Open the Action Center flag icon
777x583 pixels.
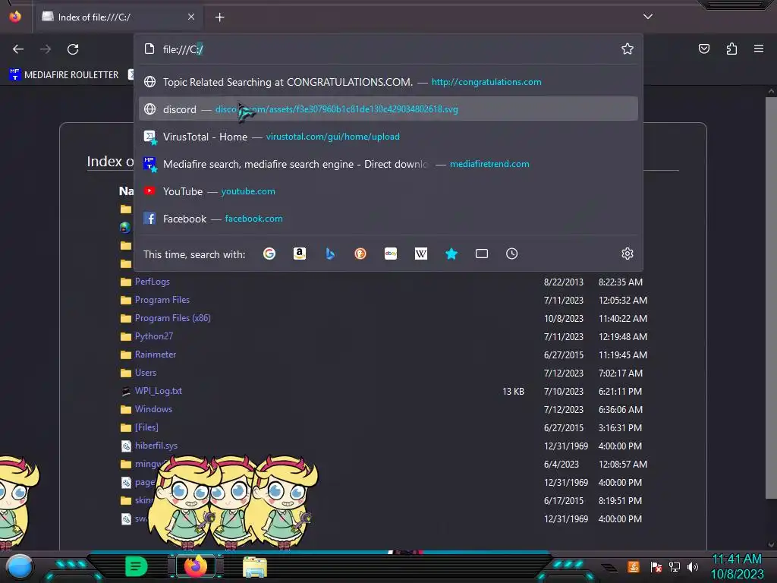tap(656, 566)
